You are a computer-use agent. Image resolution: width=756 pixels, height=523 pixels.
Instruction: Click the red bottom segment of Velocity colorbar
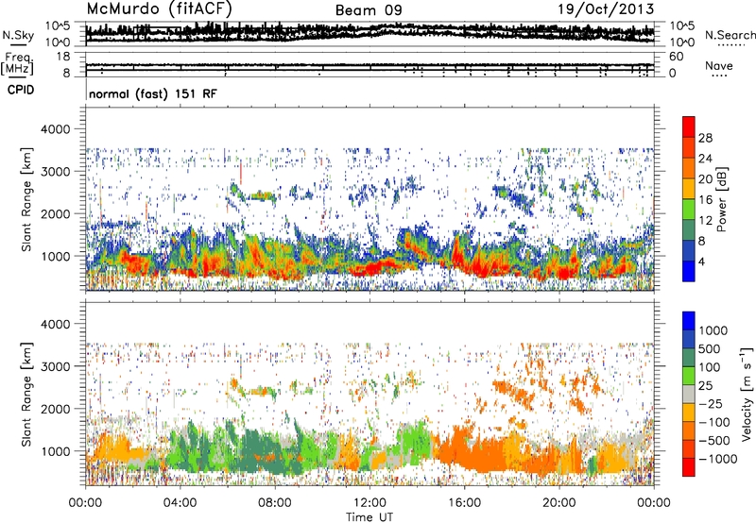pyautogui.click(x=689, y=467)
